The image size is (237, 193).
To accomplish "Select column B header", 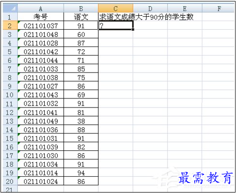I will (x=81, y=8).
